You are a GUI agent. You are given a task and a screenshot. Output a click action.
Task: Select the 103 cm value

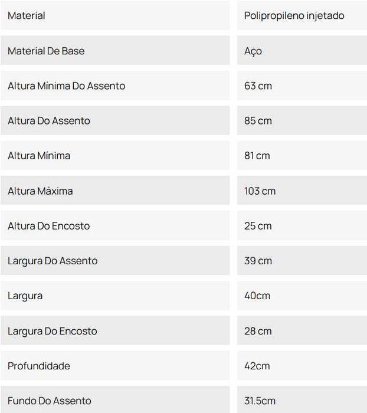pyautogui.click(x=260, y=191)
